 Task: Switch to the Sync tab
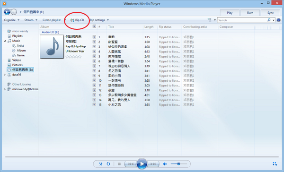pos(270,13)
